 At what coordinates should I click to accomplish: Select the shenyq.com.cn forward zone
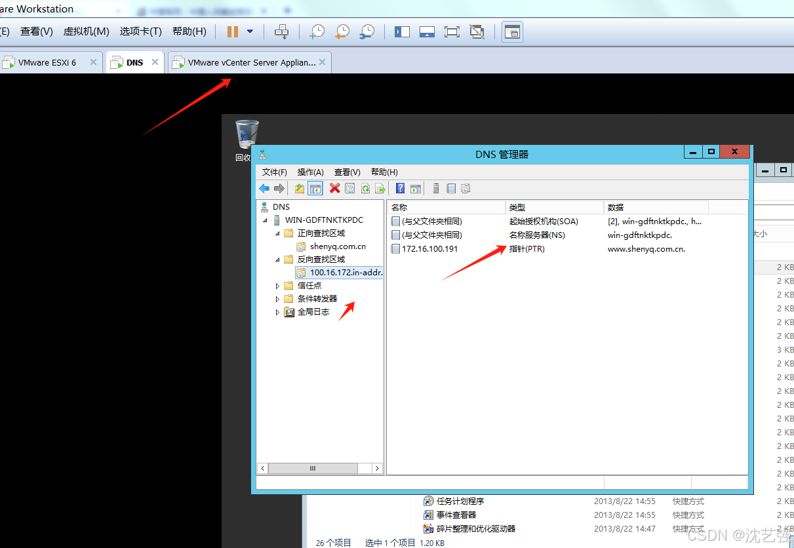(x=338, y=246)
